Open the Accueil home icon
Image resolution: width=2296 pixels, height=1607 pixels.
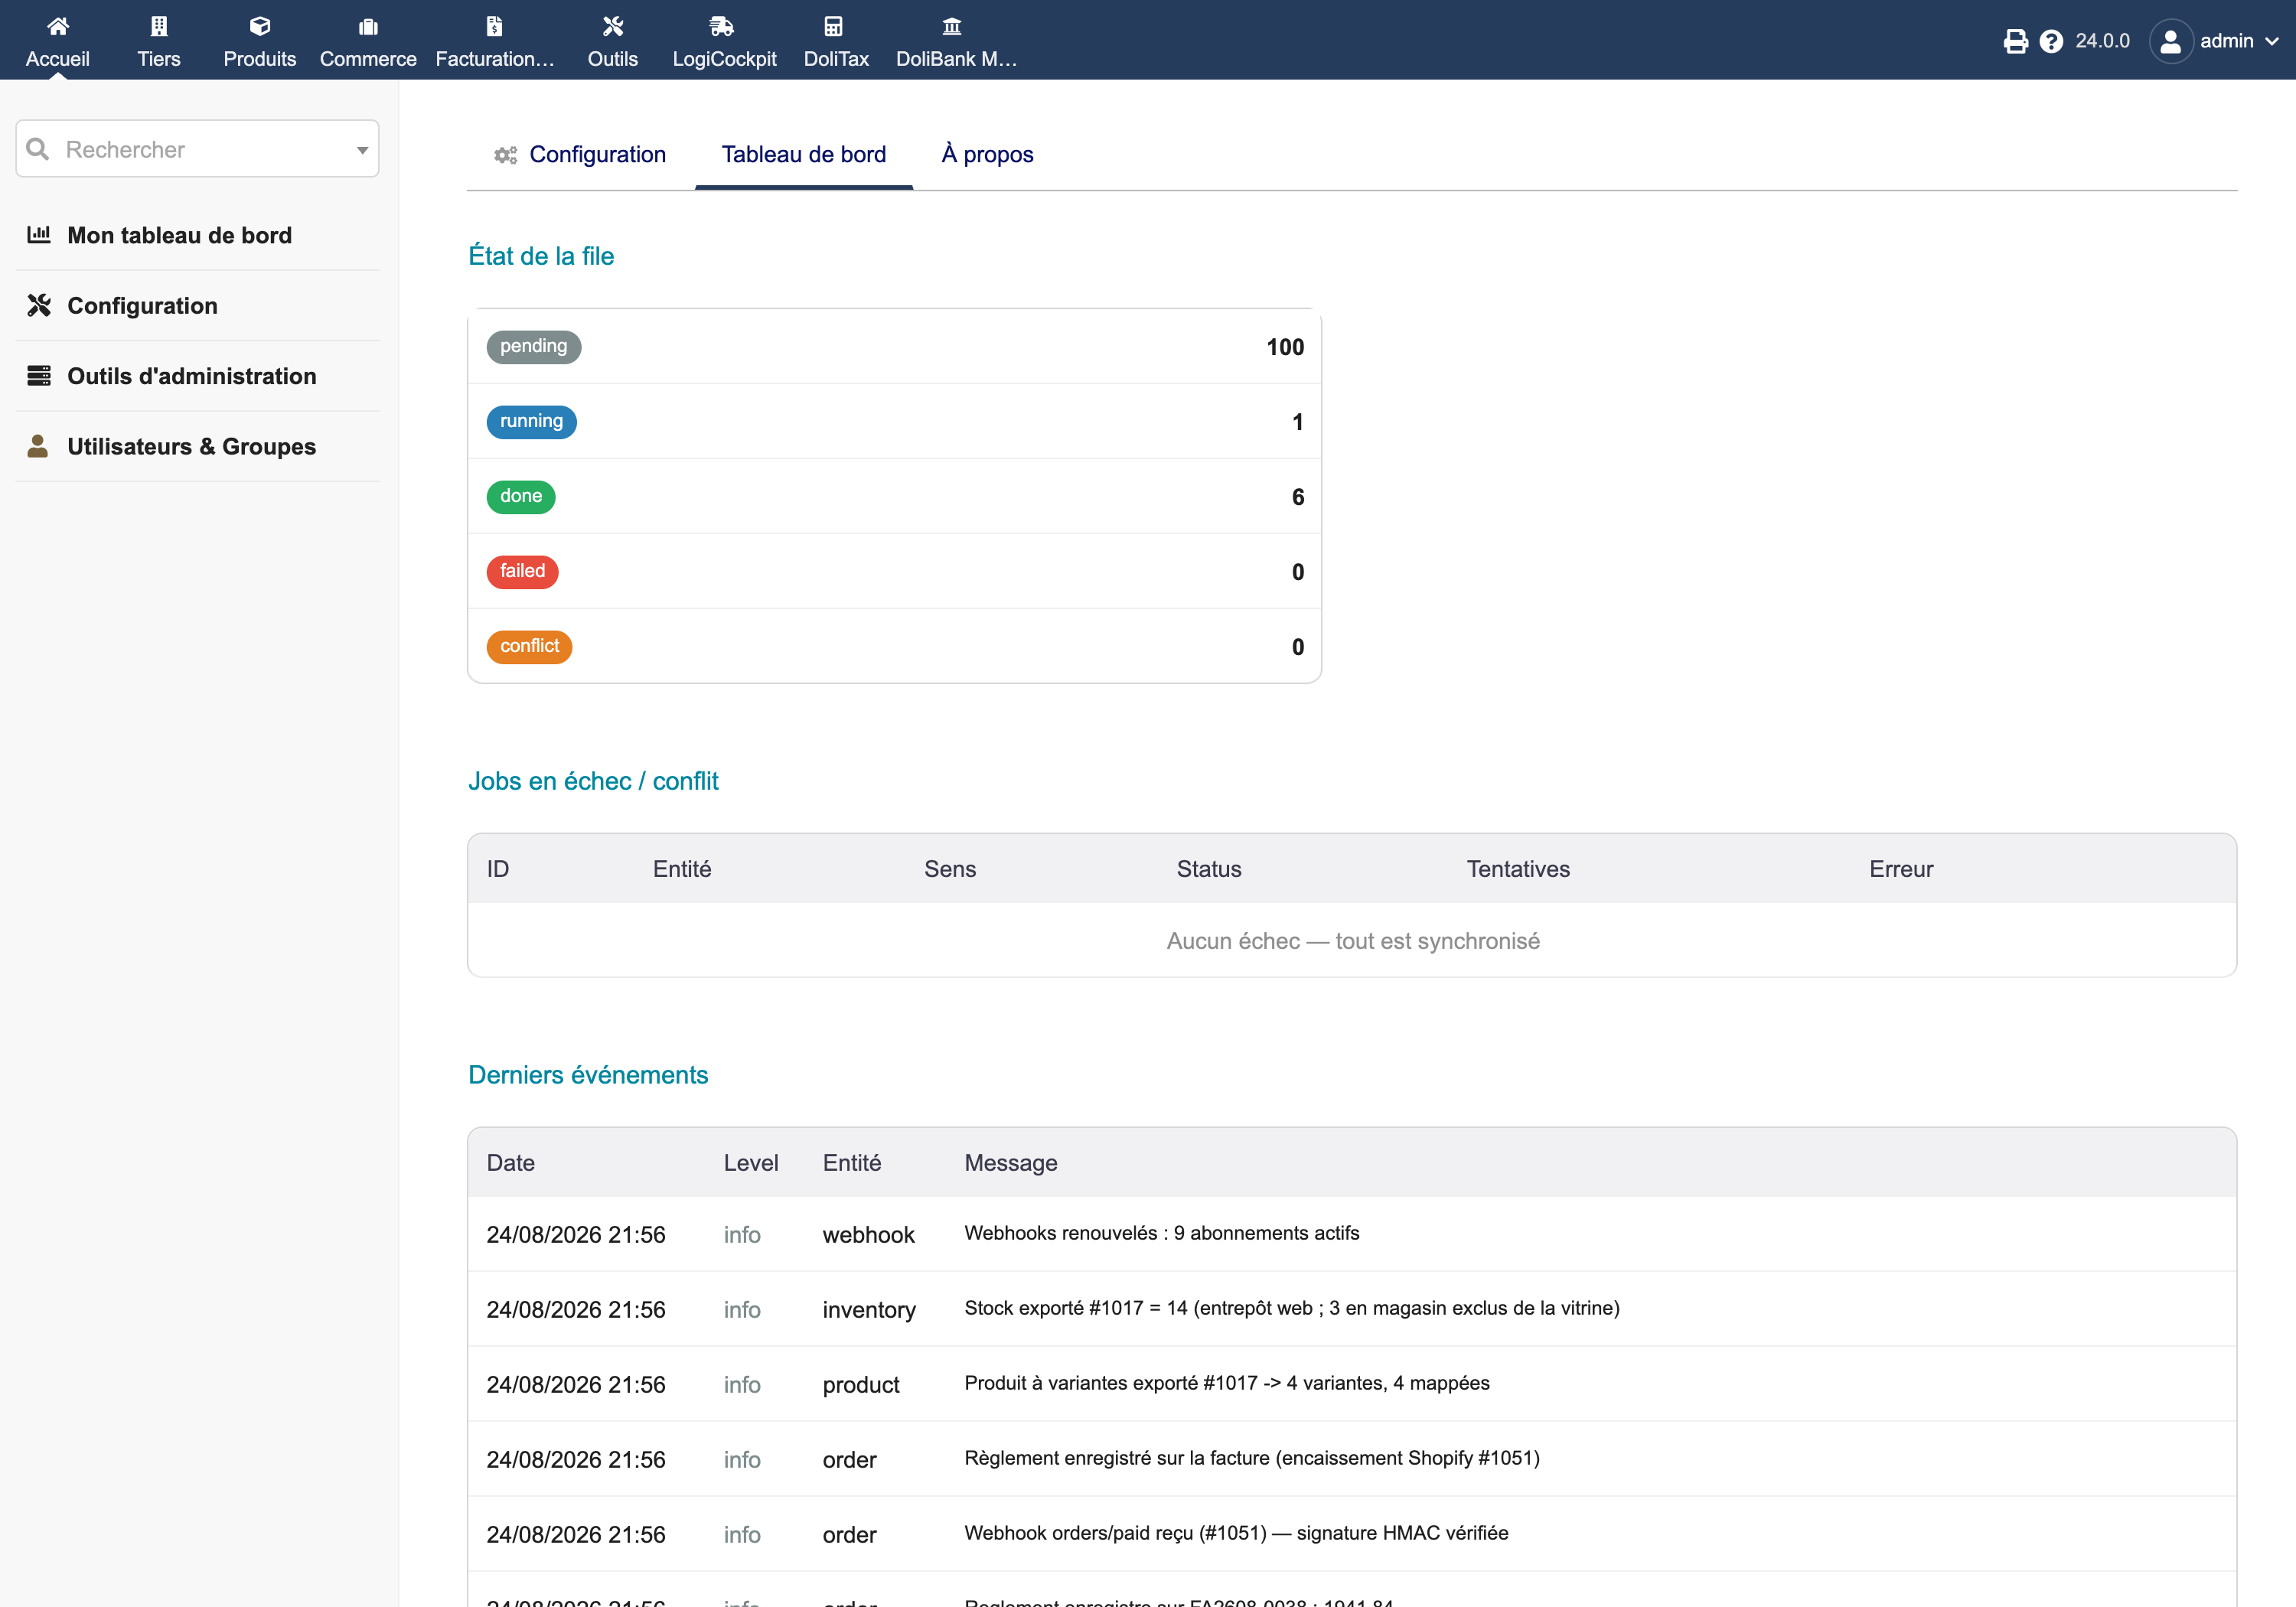tap(58, 26)
